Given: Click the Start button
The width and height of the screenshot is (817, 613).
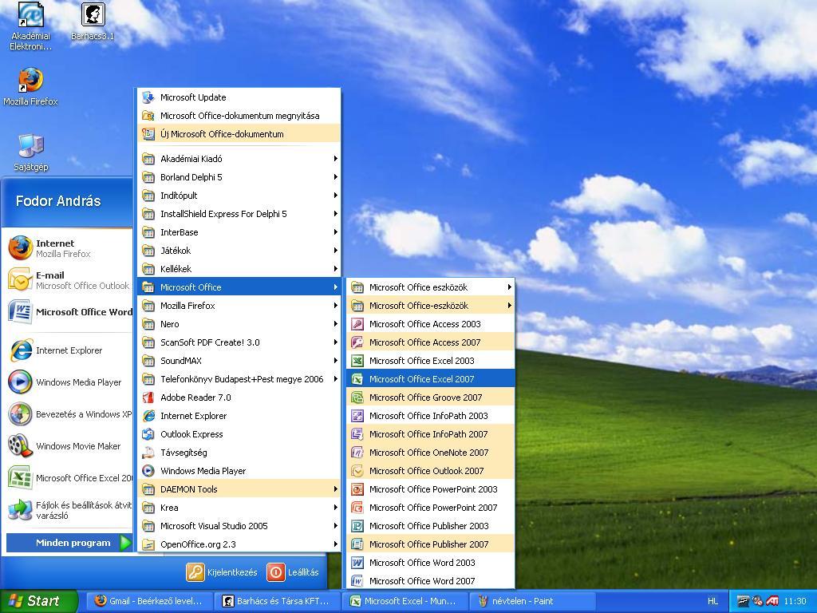Looking at the screenshot, I should click(38, 601).
